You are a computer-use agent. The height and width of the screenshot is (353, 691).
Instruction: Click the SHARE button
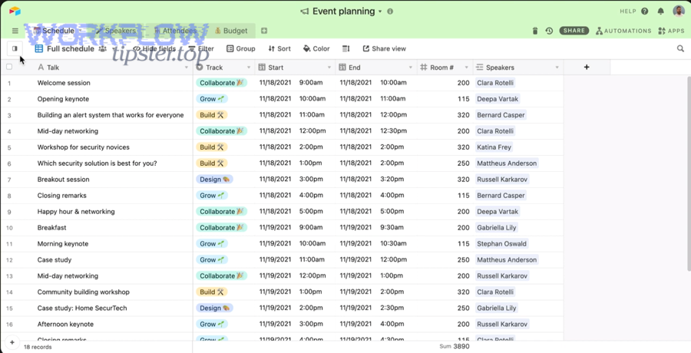[574, 31]
